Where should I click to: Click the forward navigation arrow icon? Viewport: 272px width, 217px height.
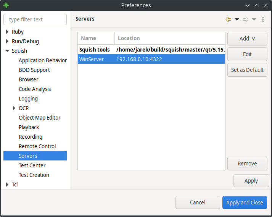(246, 19)
